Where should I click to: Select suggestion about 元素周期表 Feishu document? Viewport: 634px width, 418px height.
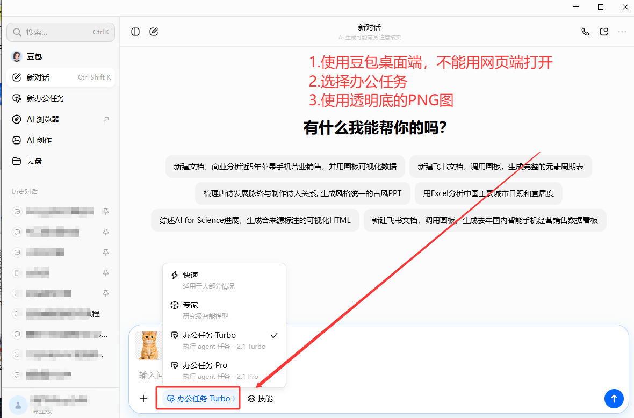501,167
